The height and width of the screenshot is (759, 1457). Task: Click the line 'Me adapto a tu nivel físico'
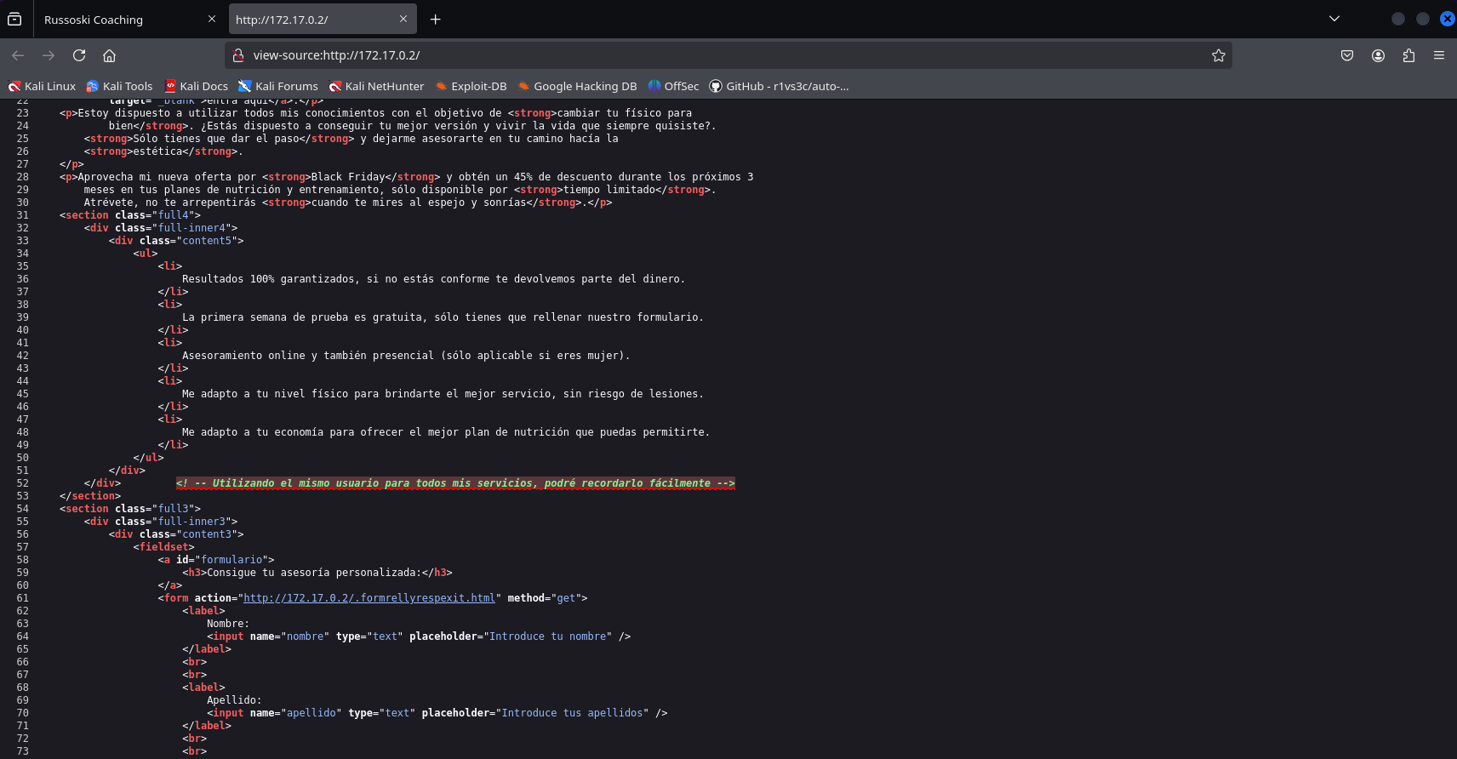443,394
